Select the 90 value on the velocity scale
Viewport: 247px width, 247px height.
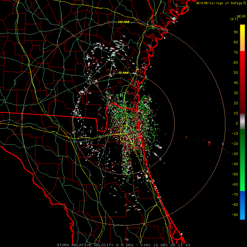pos(236,32)
